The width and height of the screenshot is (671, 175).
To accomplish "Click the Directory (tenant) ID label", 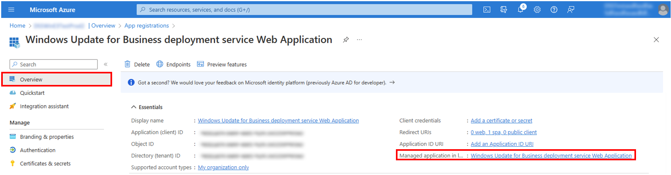I will pyautogui.click(x=155, y=156).
